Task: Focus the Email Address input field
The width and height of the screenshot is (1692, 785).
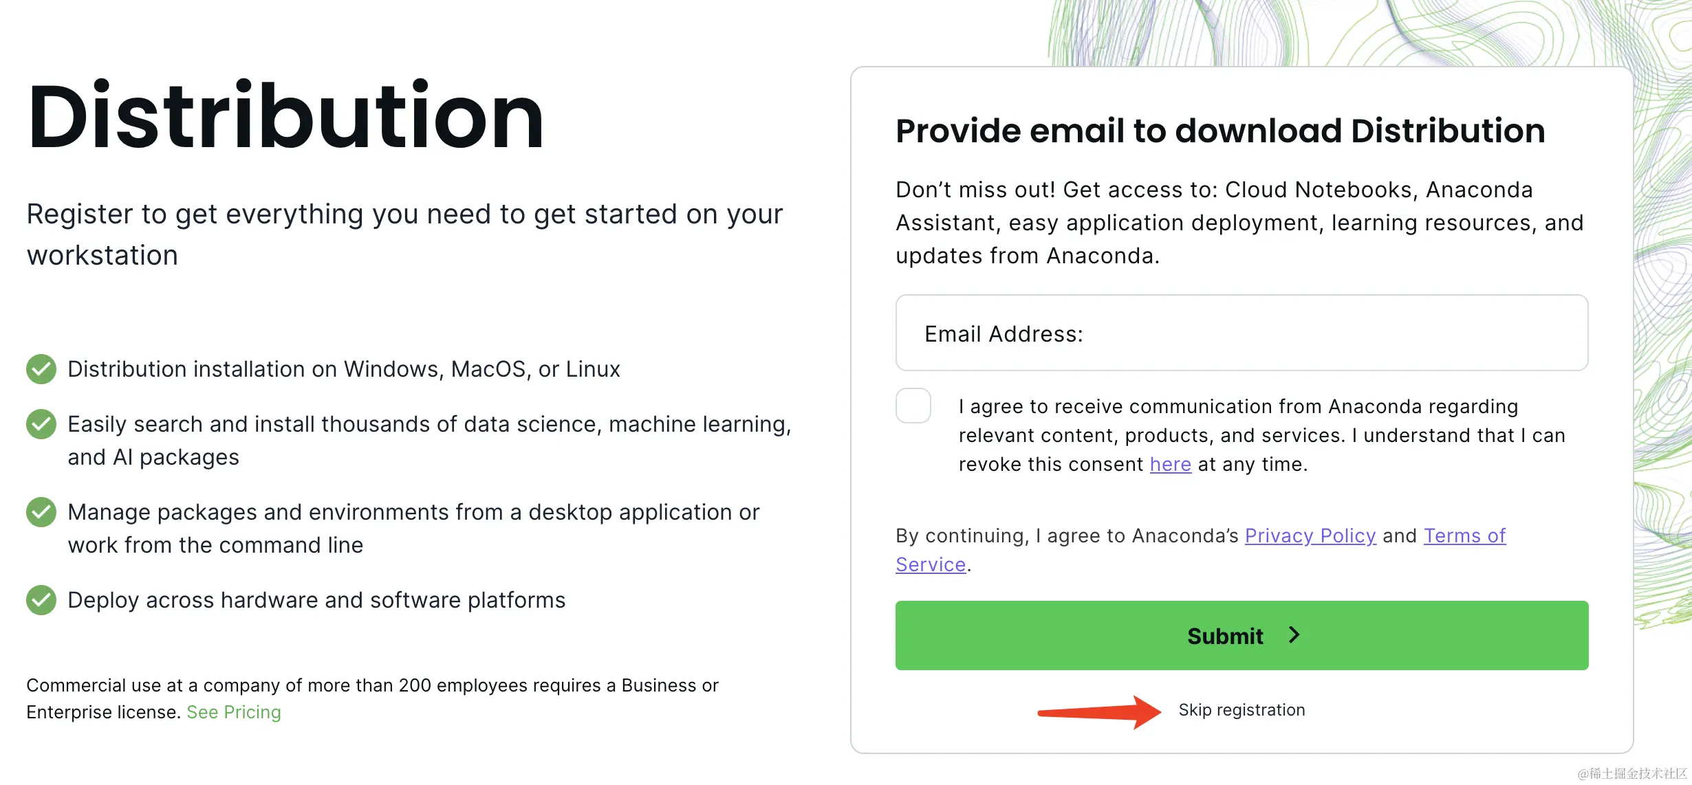Action: coord(1241,333)
